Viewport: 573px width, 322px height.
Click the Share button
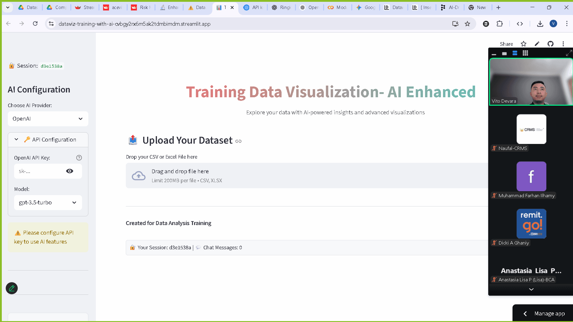(506, 44)
